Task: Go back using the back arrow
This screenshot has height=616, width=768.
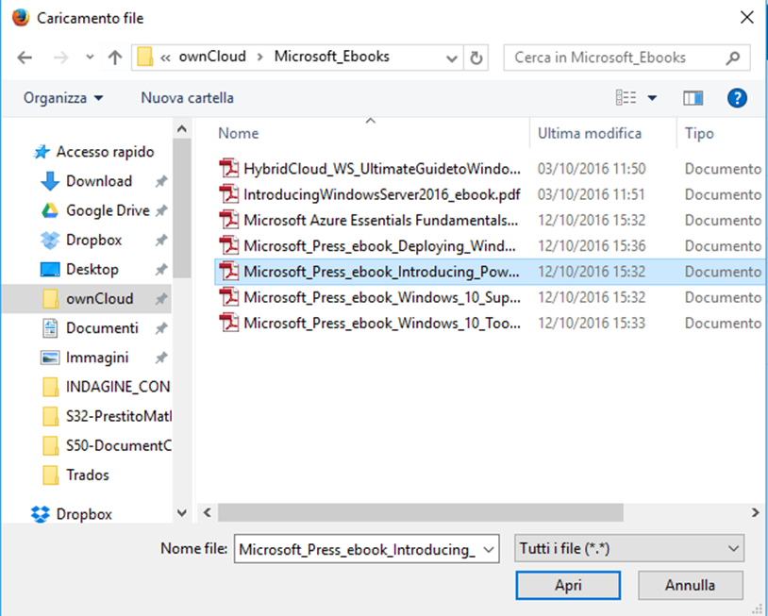Action: point(25,58)
